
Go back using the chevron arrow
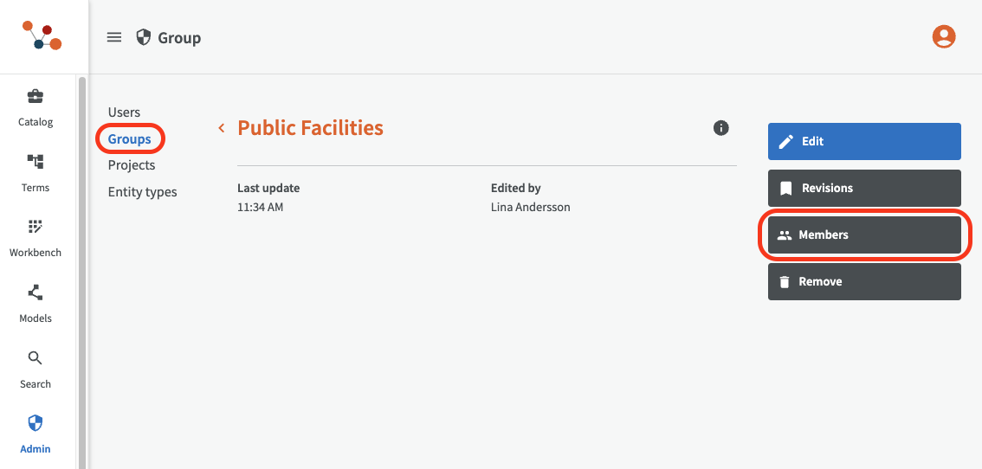coord(222,128)
